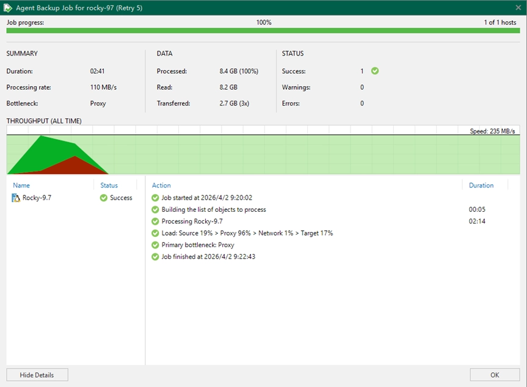Click the Veeam backup job title icon

pyautogui.click(x=8, y=8)
